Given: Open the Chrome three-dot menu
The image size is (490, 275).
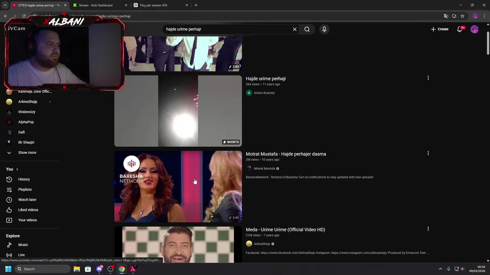Looking at the screenshot, I should point(485,16).
